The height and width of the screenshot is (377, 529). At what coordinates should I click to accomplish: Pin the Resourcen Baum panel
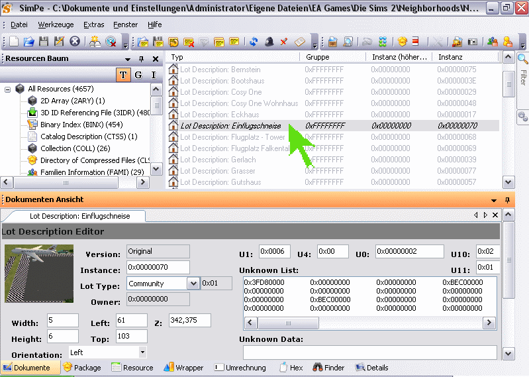coord(141,59)
